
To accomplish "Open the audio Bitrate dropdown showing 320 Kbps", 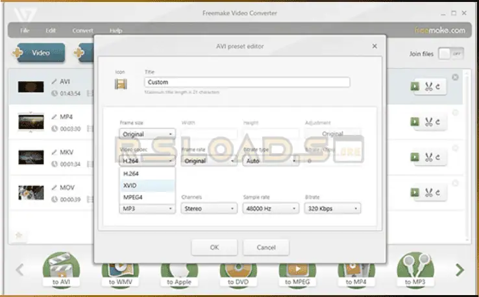I will (332, 208).
